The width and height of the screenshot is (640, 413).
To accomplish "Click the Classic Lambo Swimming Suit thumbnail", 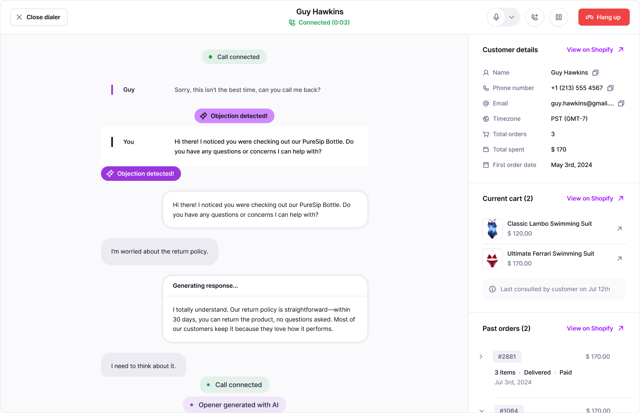I will [x=492, y=229].
